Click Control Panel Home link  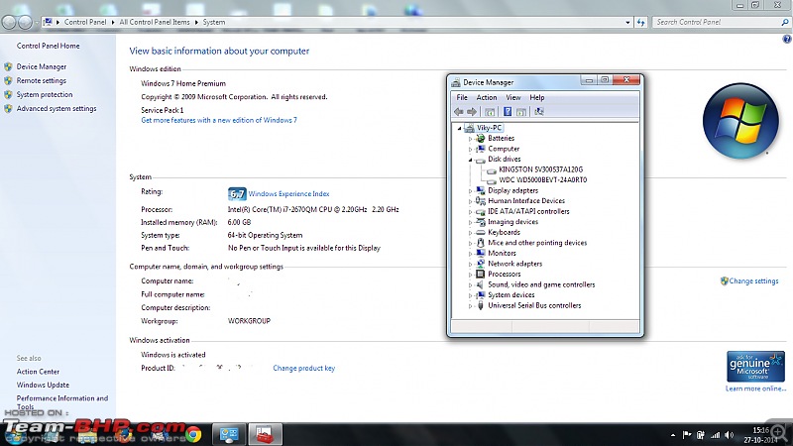[x=48, y=46]
